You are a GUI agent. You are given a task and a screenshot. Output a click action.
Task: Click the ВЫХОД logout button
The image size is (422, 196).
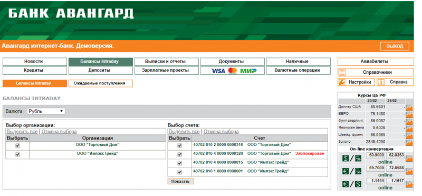tap(395, 46)
